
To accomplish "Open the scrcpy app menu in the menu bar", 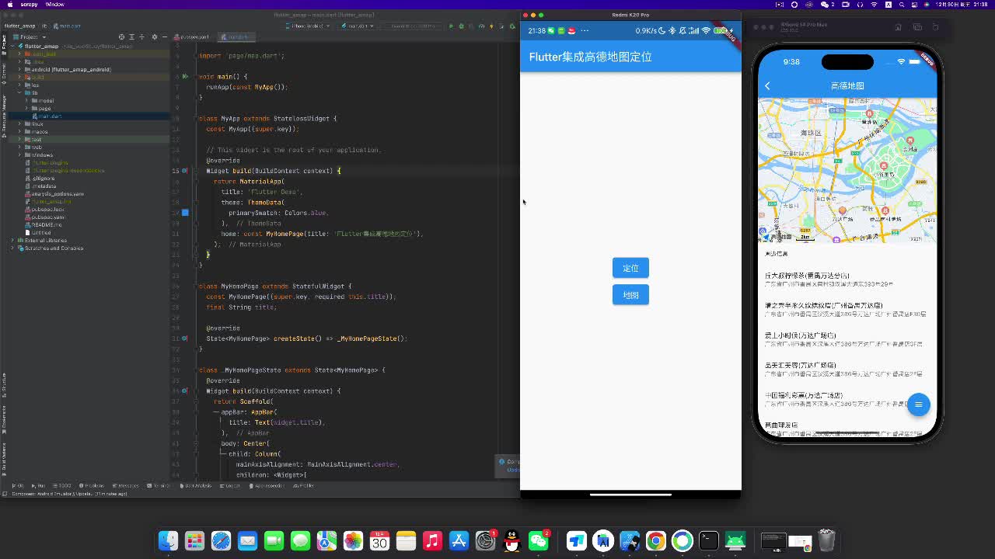I will (x=29, y=4).
